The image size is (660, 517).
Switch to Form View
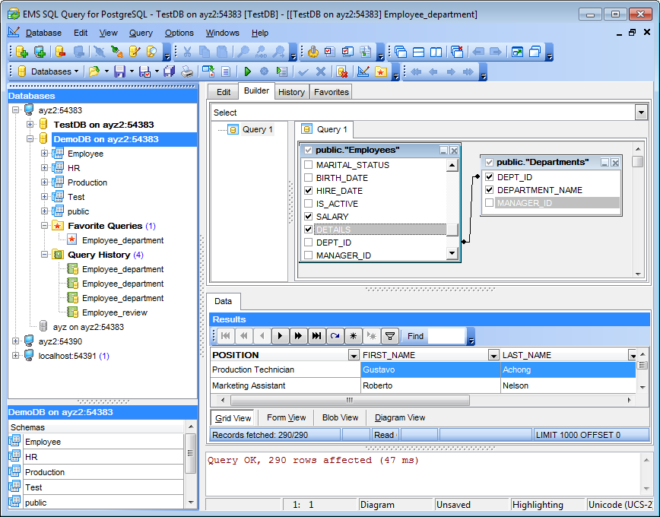pyautogui.click(x=286, y=417)
